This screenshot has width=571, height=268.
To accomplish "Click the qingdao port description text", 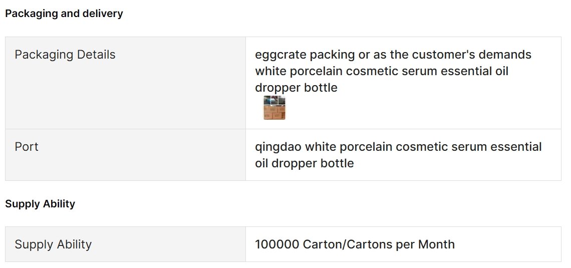I will pos(398,155).
